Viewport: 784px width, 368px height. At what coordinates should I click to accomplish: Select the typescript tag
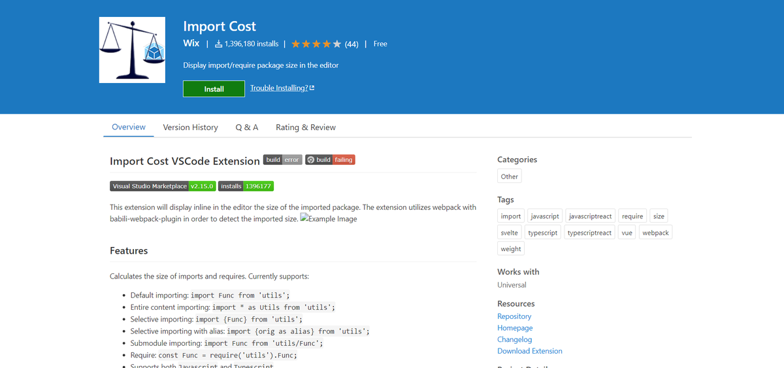[543, 232]
